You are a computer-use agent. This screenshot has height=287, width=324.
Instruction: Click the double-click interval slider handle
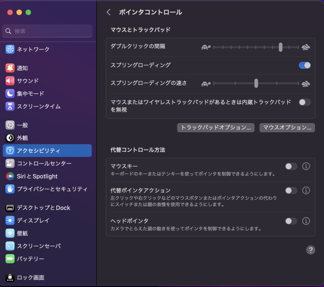(280, 47)
